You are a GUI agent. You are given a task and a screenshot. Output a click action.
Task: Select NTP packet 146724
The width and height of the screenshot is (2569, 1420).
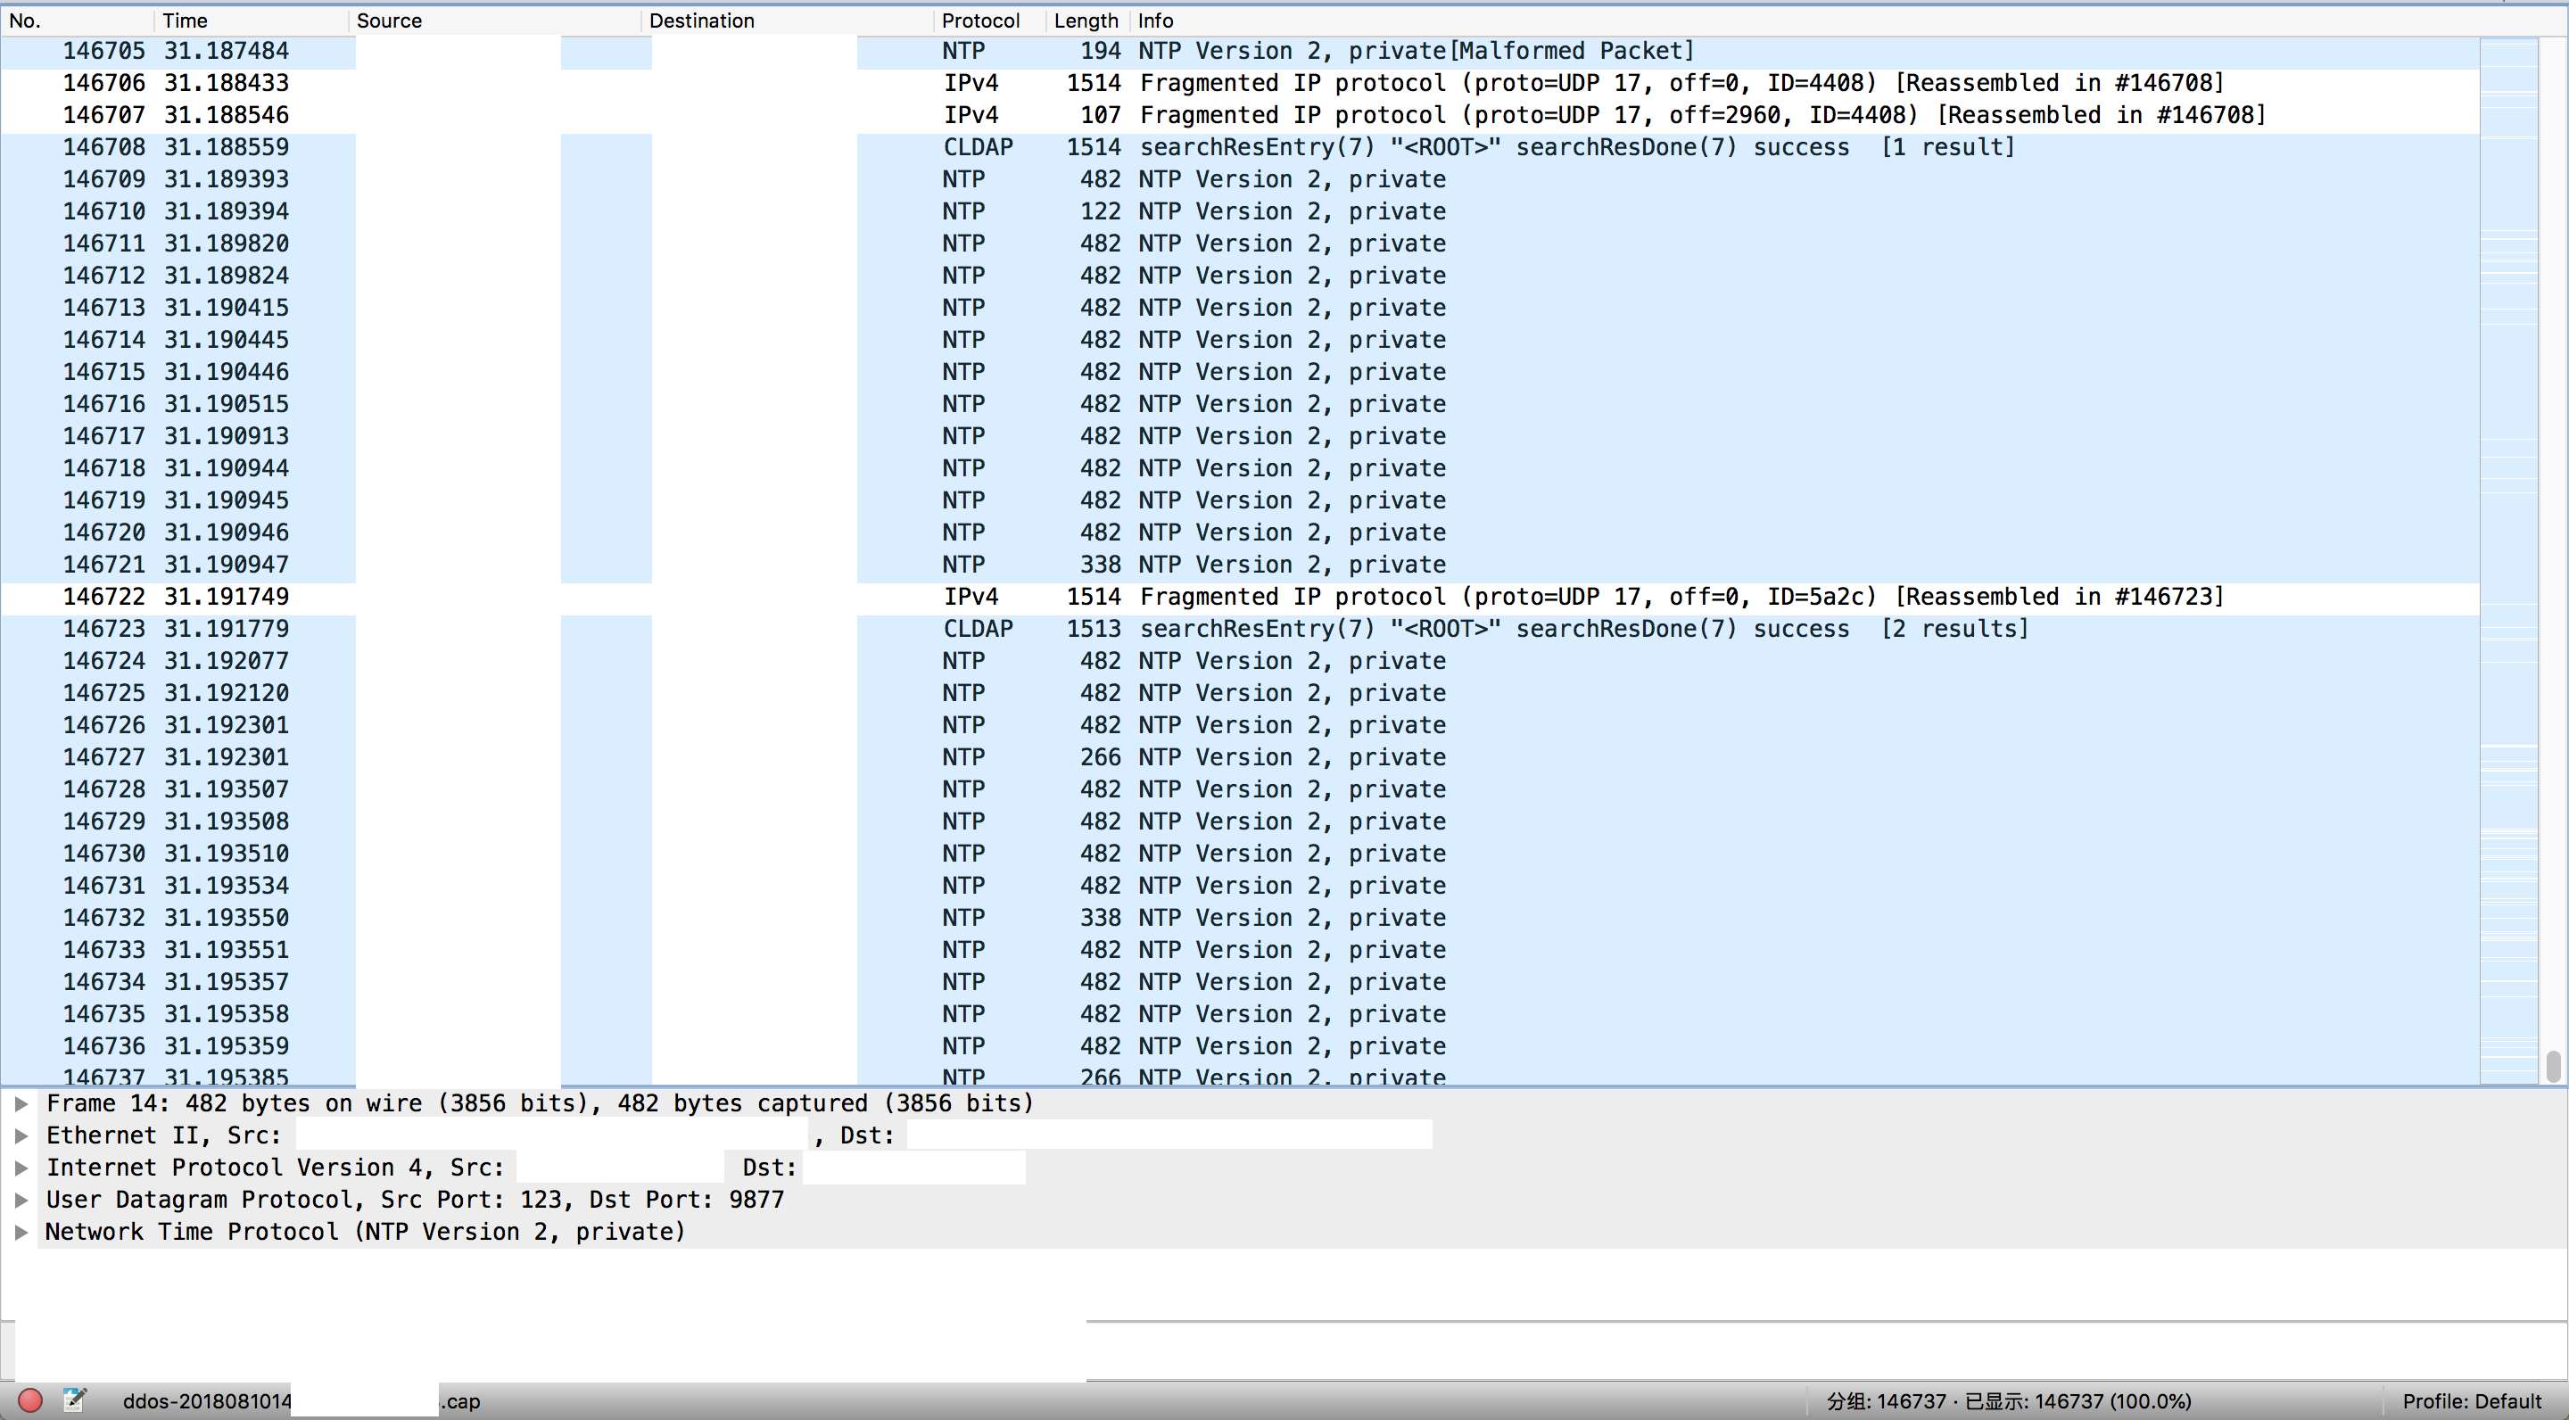pos(1240,661)
